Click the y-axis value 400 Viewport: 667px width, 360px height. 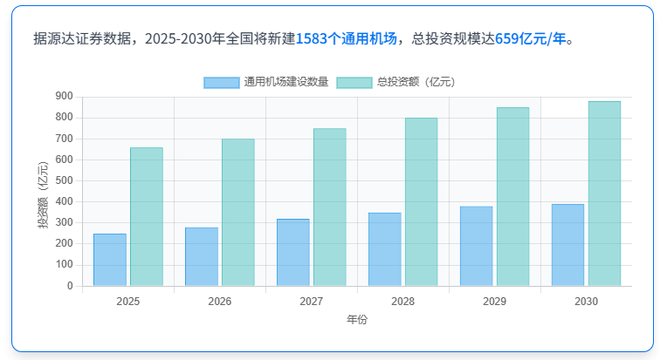click(65, 201)
